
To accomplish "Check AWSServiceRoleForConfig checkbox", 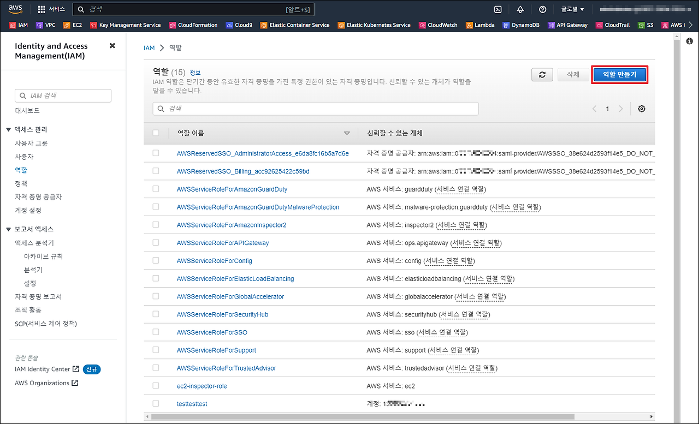I will tap(156, 260).
